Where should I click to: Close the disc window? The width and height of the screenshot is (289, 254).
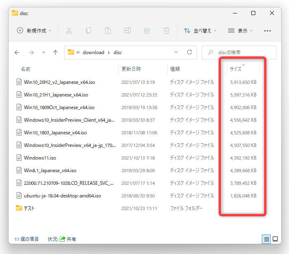click(272, 13)
